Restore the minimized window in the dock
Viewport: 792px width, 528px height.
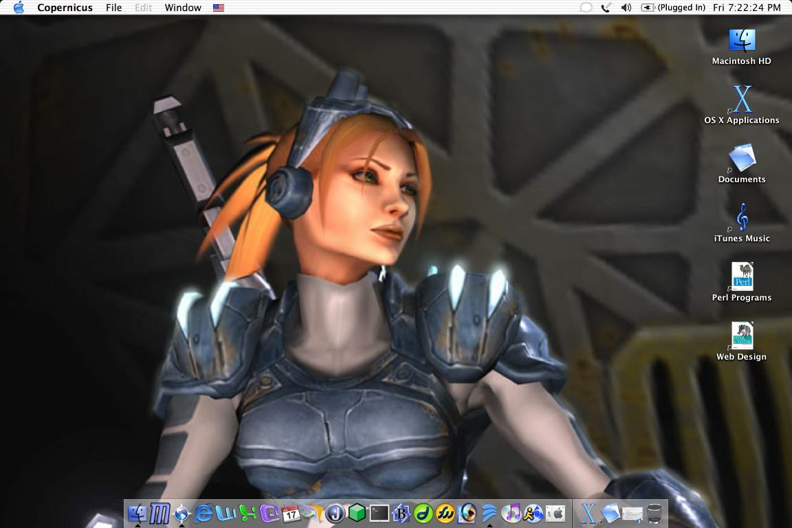(632, 514)
